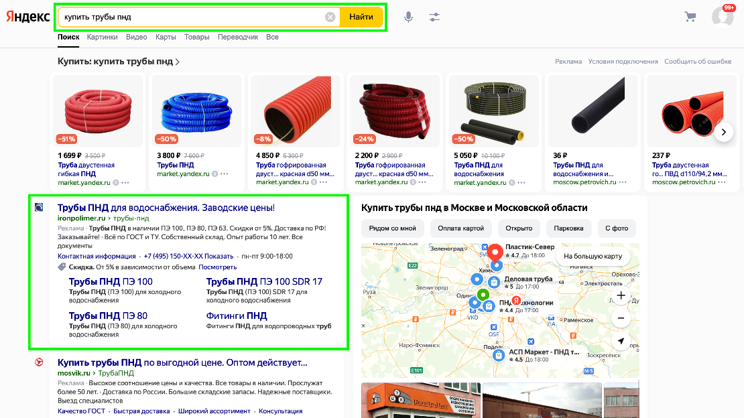Open more options dots under 4 850 ₽ product
The width and height of the screenshot is (744, 418).
pos(323,182)
